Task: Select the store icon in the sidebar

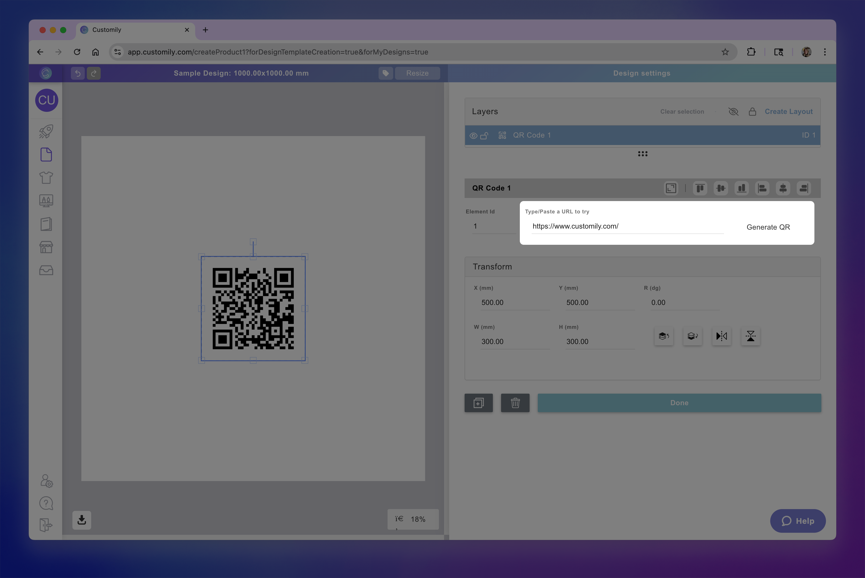Action: (46, 247)
